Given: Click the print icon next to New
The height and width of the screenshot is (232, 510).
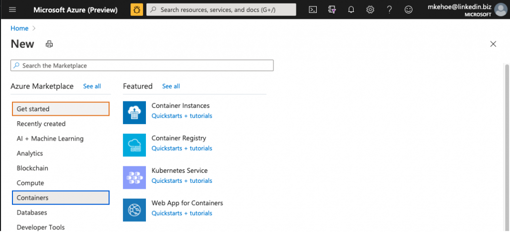Looking at the screenshot, I should (49, 44).
